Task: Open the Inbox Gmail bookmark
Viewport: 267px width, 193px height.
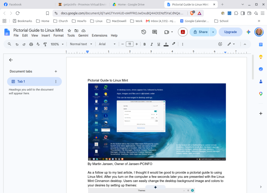Action: pos(161,21)
